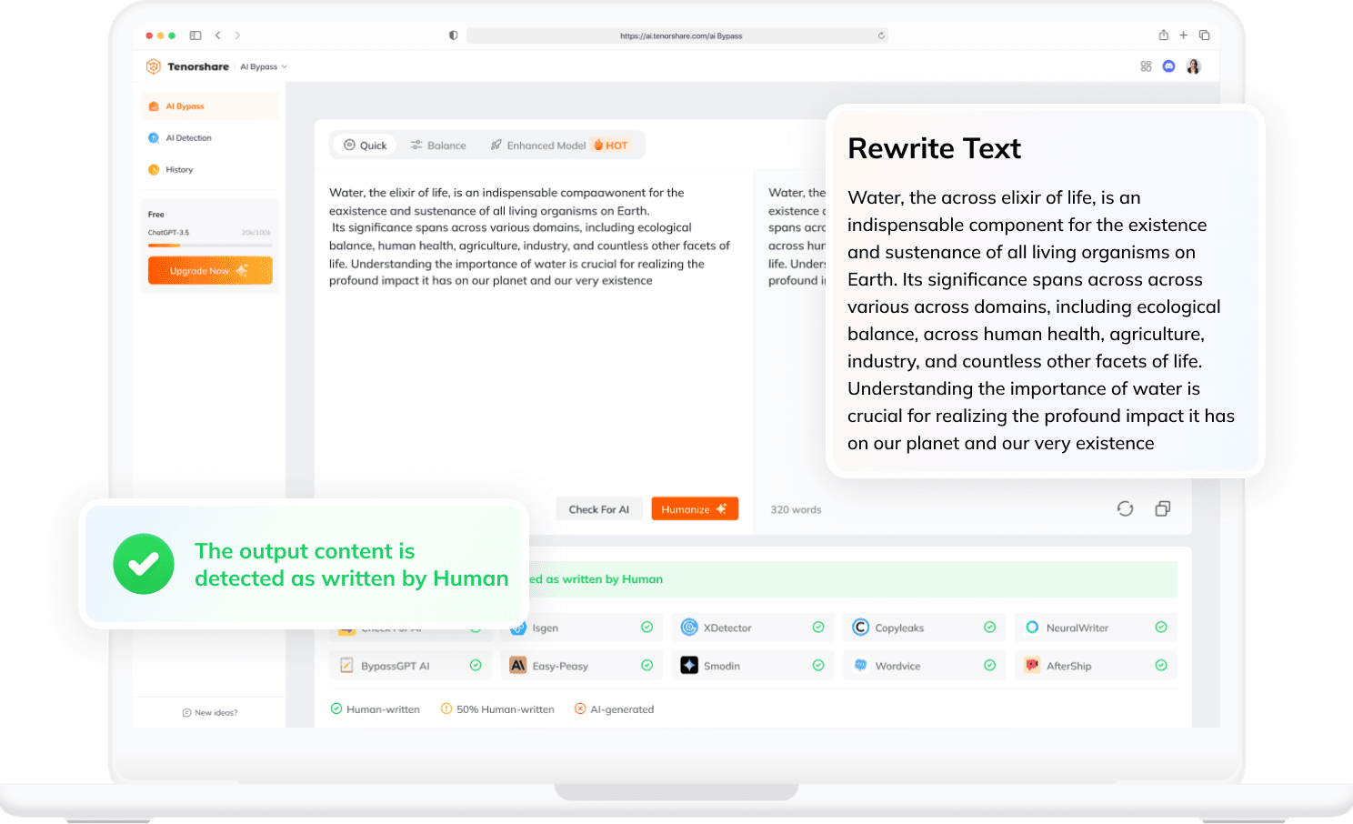Switch to the Enhanced Model tab
1353x824 pixels.
(538, 146)
